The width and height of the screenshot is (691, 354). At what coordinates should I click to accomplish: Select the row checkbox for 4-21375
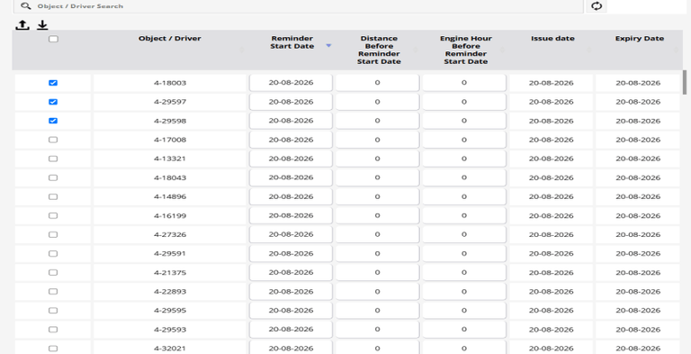click(x=53, y=273)
